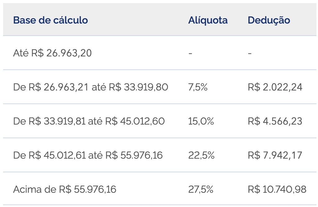Select the 27,5% rate cell
This screenshot has height=207, width=318.
(201, 189)
